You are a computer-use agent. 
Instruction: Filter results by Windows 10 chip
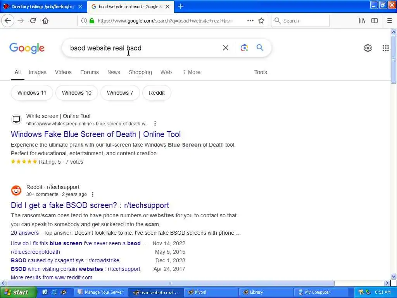pyautogui.click(x=76, y=93)
